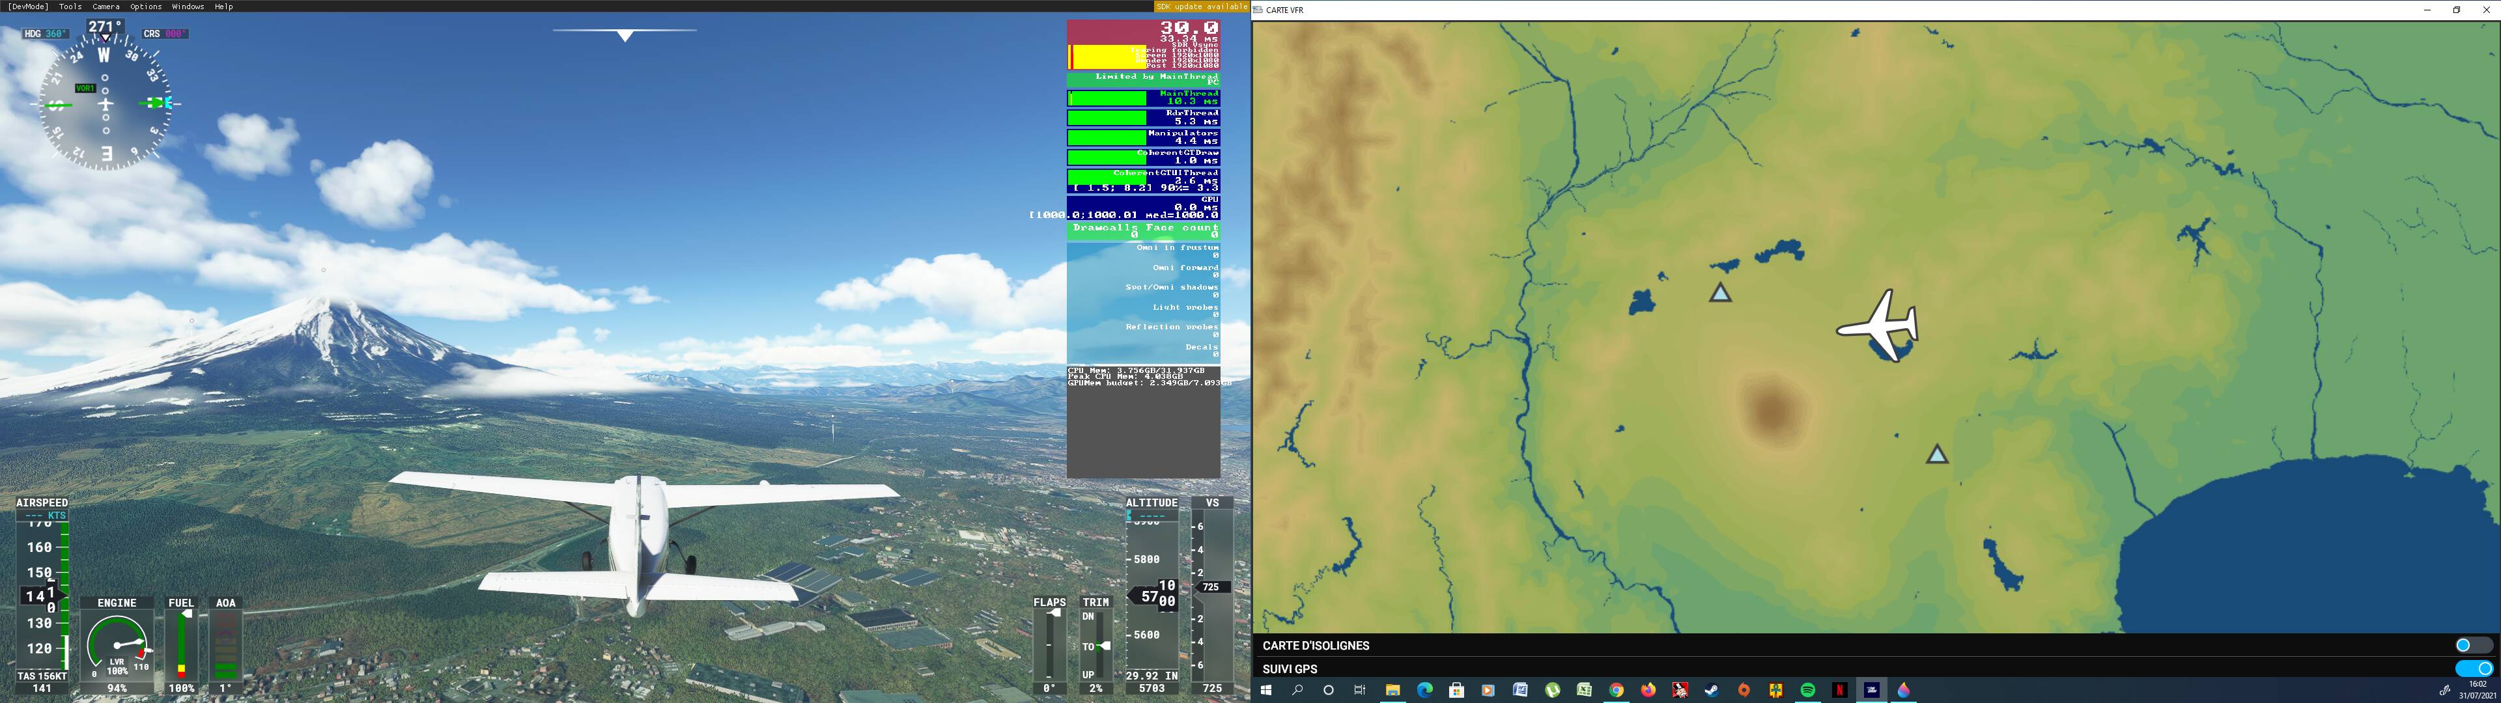Click the upper-left triangle waypoint near lakes
Screen dimensions: 2501x703
(x=1720, y=292)
